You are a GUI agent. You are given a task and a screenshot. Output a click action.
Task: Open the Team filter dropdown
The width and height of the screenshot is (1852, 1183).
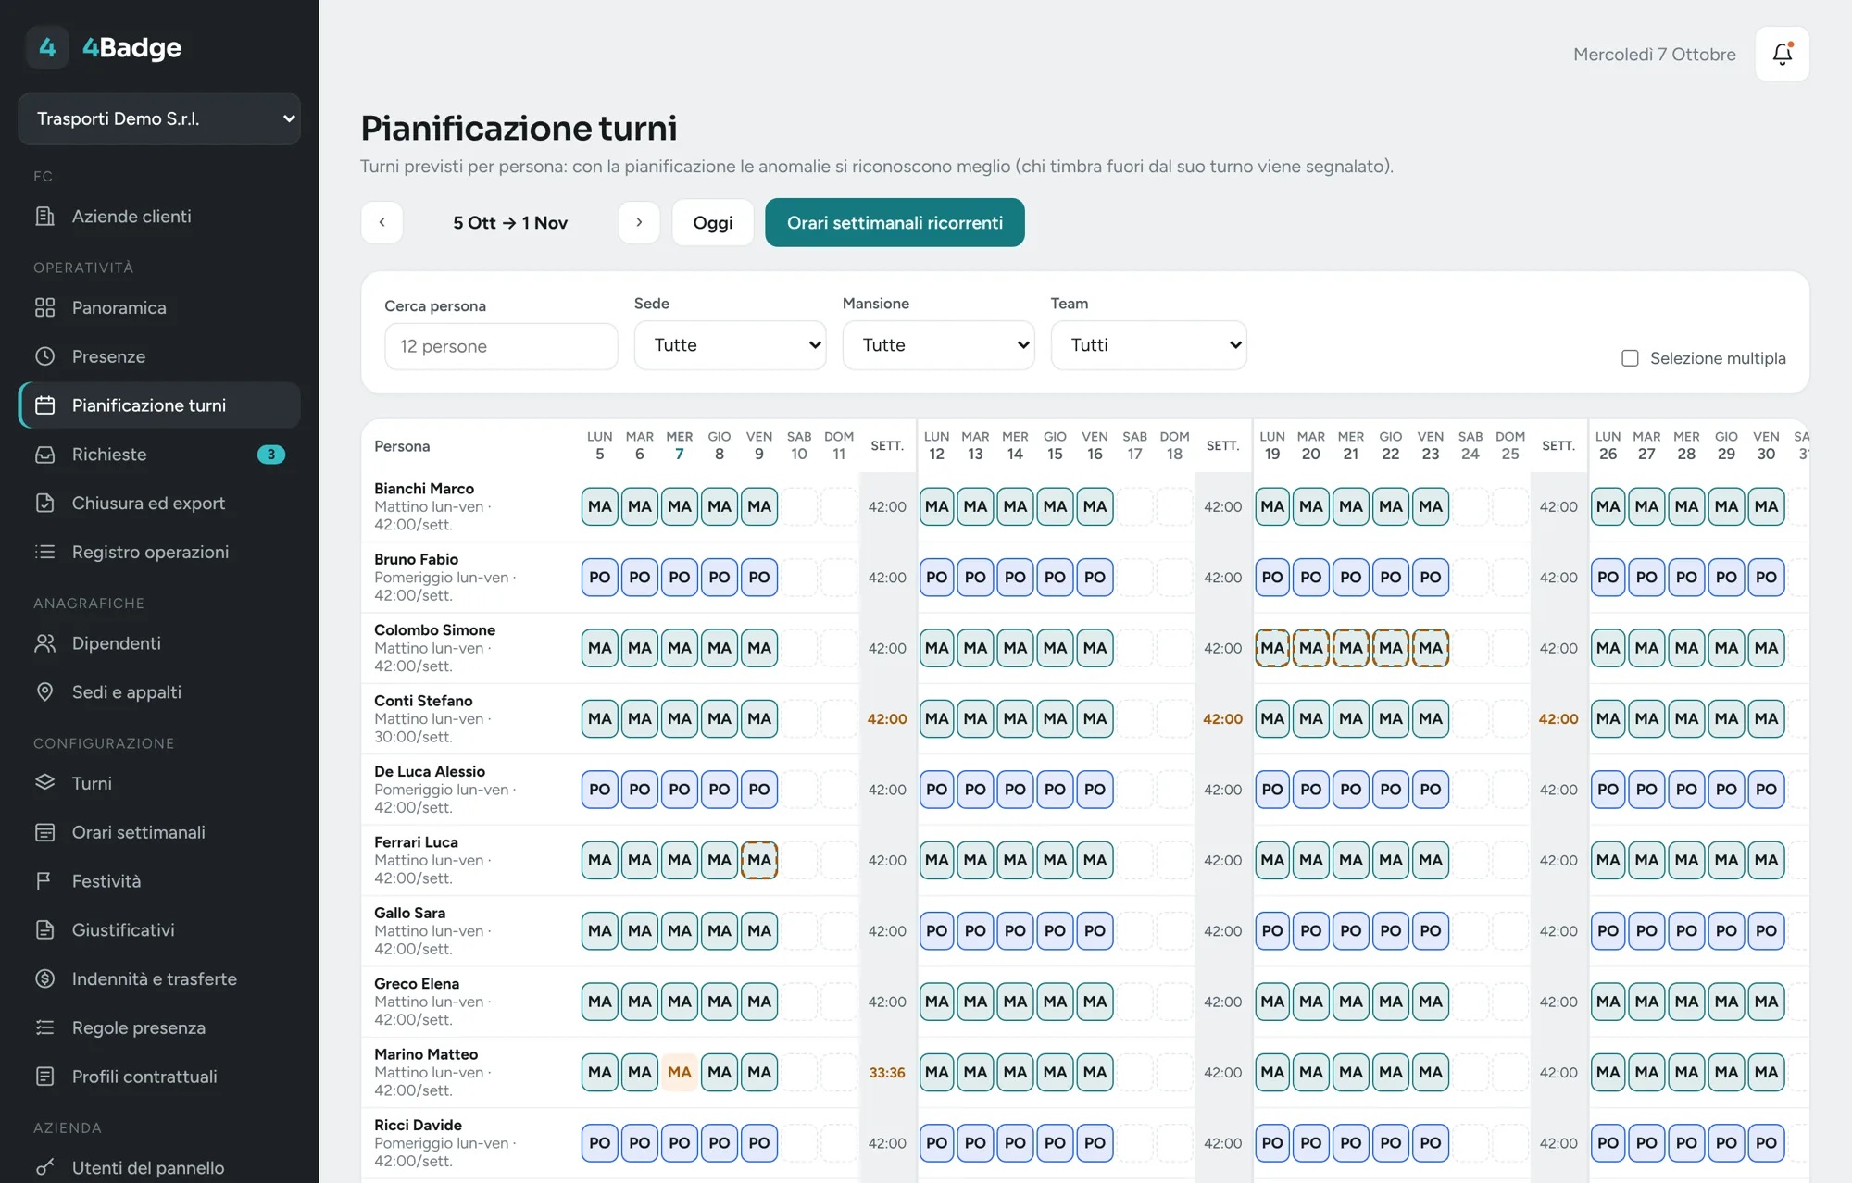1148,345
